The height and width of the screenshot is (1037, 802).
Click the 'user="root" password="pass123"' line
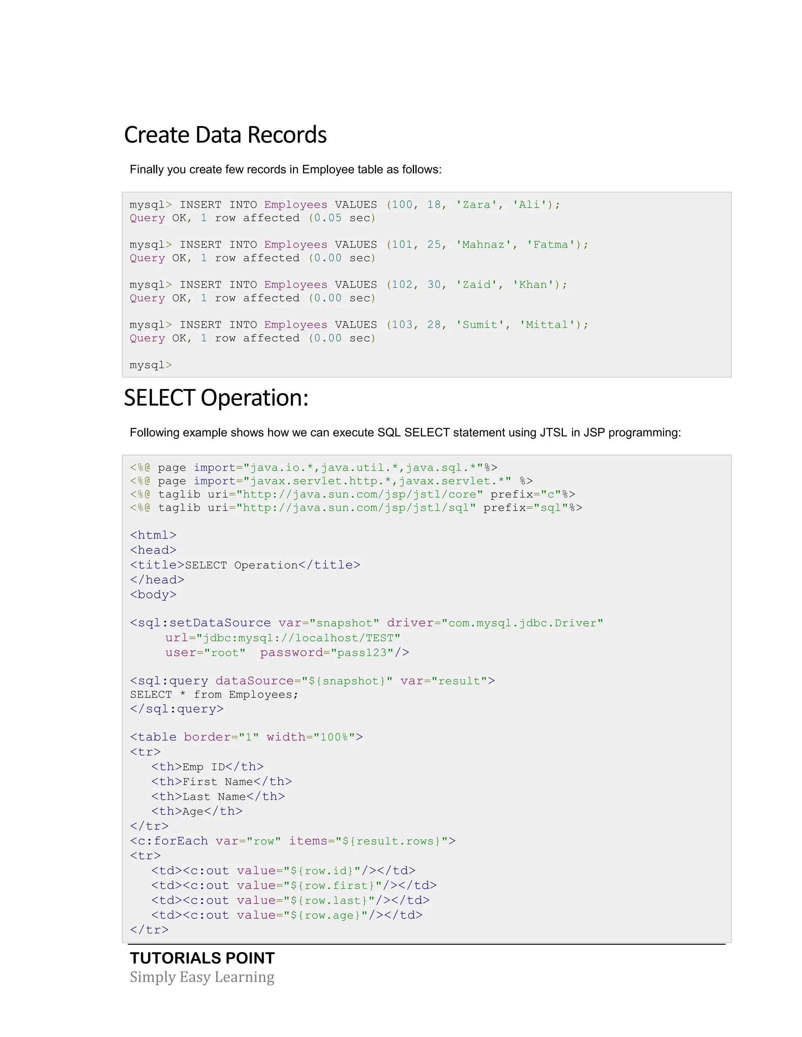pyautogui.click(x=287, y=652)
